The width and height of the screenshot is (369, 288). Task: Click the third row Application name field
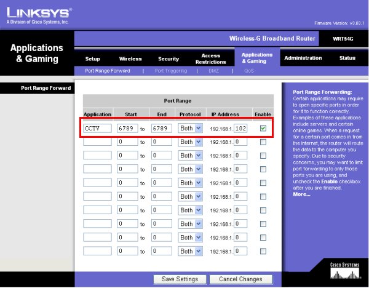(97, 156)
